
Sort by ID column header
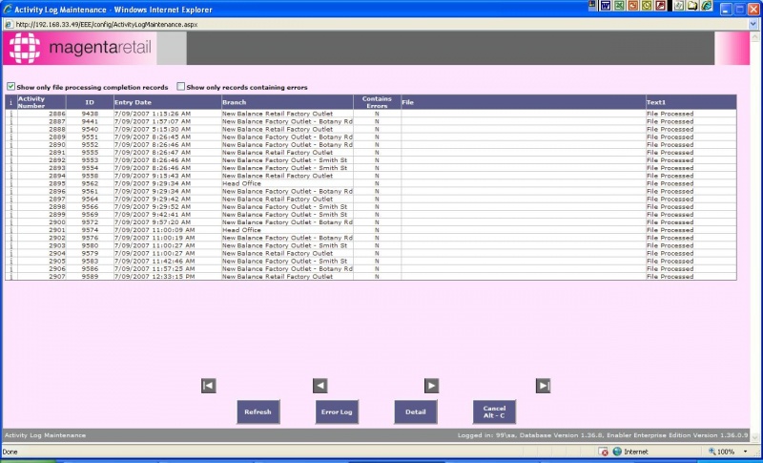(x=90, y=102)
